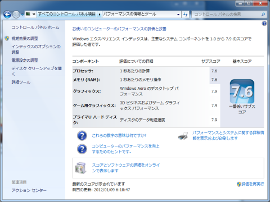Click the 一番低いサブスコア caption
The width and height of the screenshot is (270, 202).
pos(242,109)
